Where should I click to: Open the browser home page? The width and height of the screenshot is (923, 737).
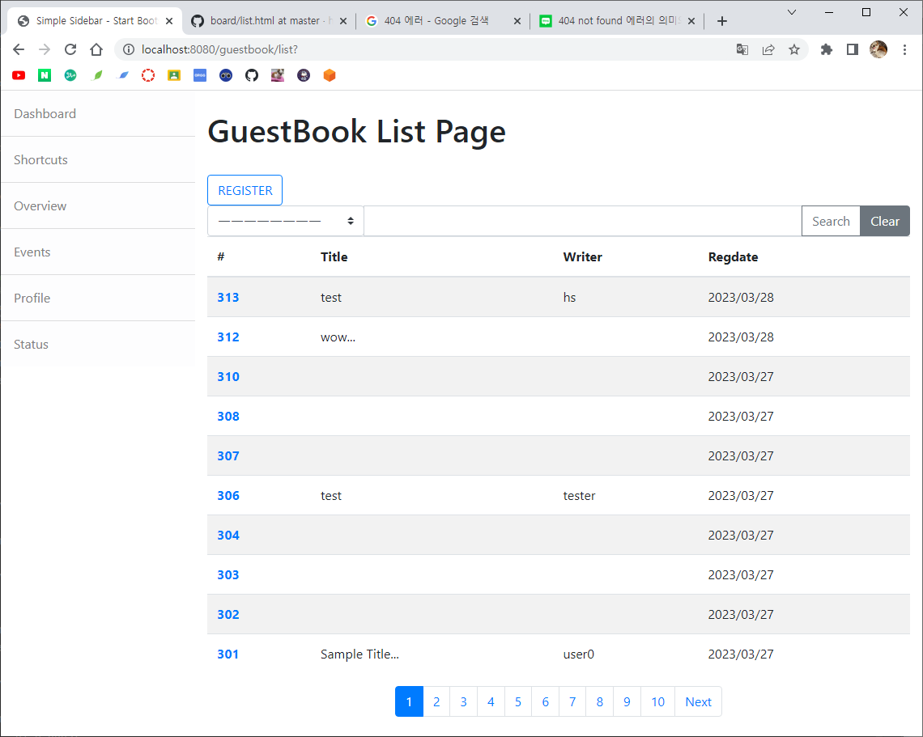pyautogui.click(x=96, y=49)
